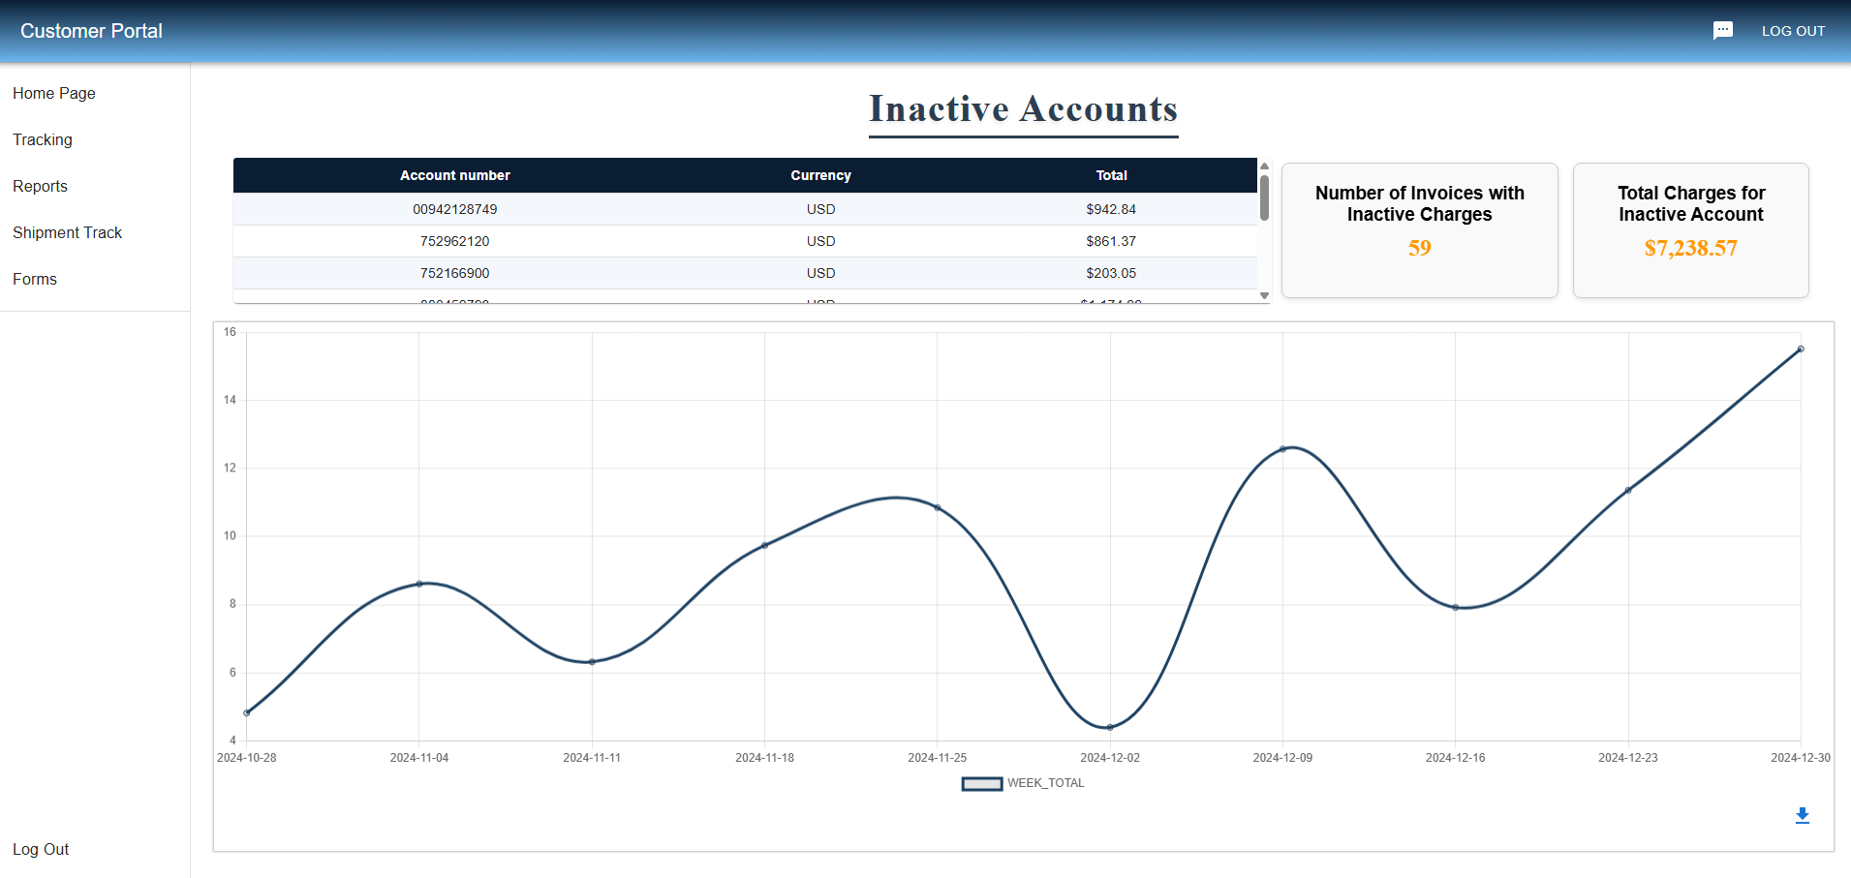Screen dimensions: 1851x878
Task: Select account row 00942128749
Action: pos(454,209)
